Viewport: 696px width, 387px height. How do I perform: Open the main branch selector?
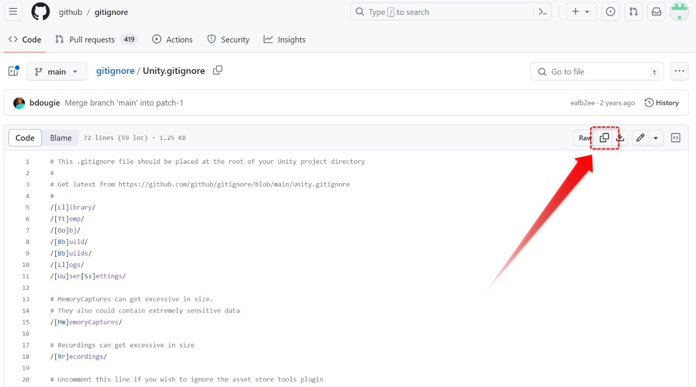[x=57, y=71]
